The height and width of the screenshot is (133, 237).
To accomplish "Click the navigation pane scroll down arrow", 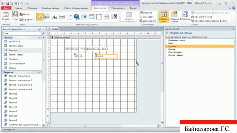I will [44, 126].
